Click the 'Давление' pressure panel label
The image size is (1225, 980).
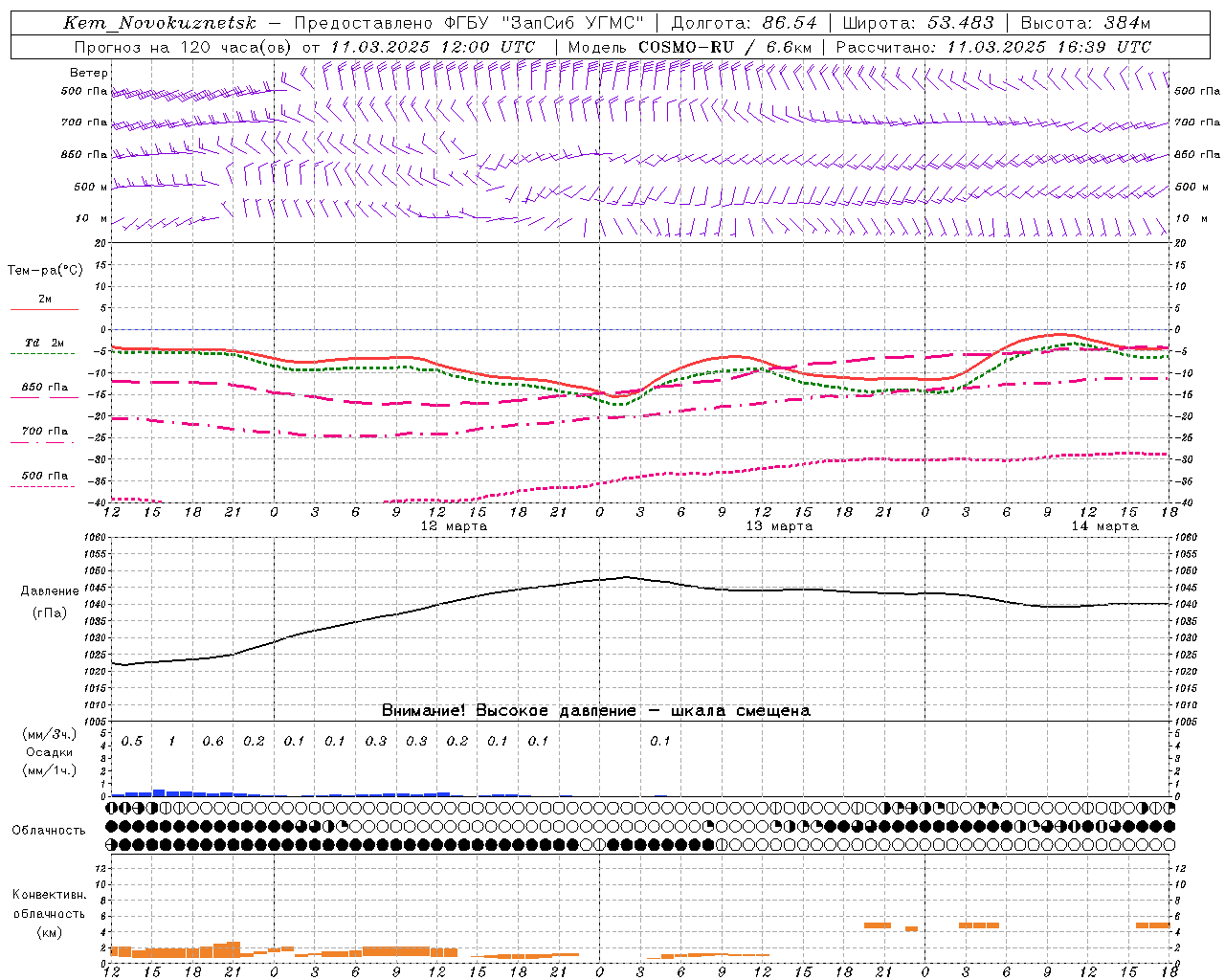[x=50, y=591]
